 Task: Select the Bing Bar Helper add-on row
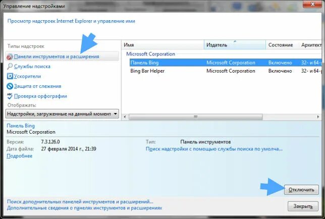pos(226,71)
